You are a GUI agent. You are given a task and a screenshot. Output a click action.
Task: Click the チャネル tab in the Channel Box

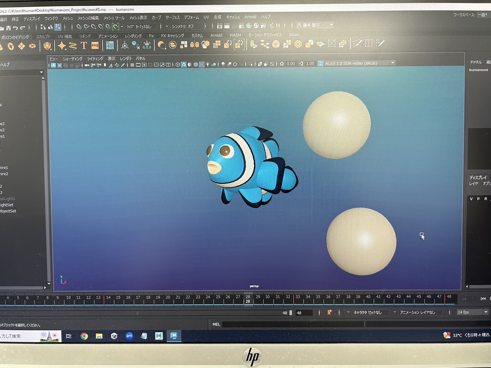(476, 62)
